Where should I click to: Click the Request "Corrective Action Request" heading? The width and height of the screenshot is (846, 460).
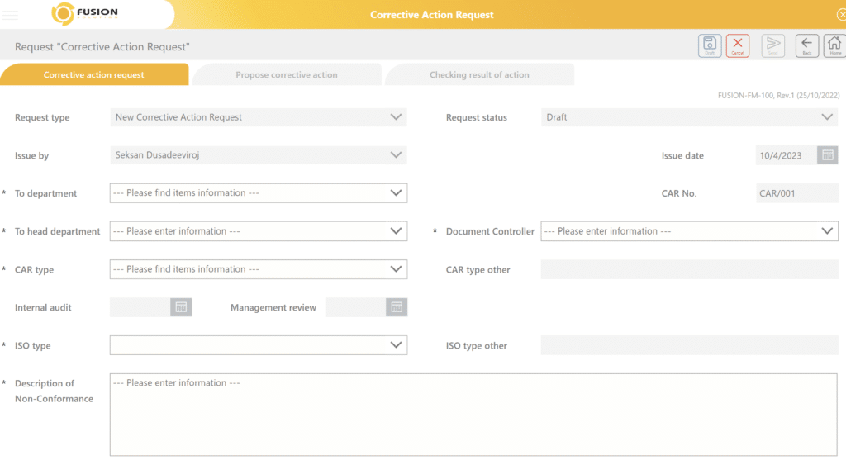102,47
